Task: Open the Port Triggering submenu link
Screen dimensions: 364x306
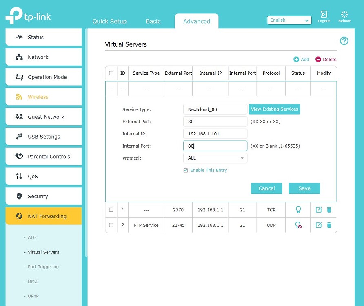Action: pos(43,267)
